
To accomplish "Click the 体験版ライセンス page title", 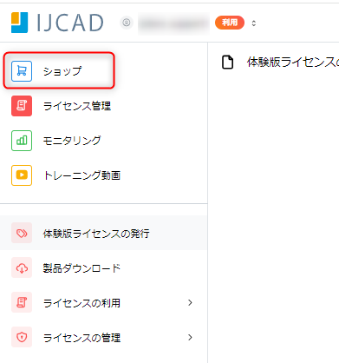I will [293, 63].
